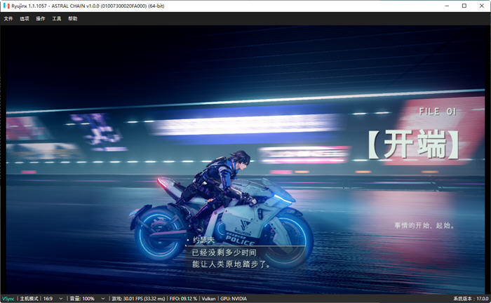
Task: Expand the volume dropdown arrow
Action: pyautogui.click(x=102, y=299)
